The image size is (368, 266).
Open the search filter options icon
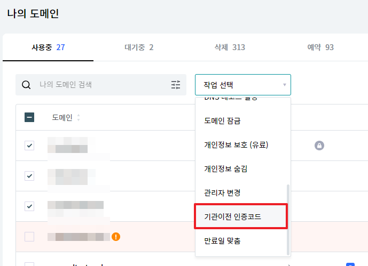(176, 85)
